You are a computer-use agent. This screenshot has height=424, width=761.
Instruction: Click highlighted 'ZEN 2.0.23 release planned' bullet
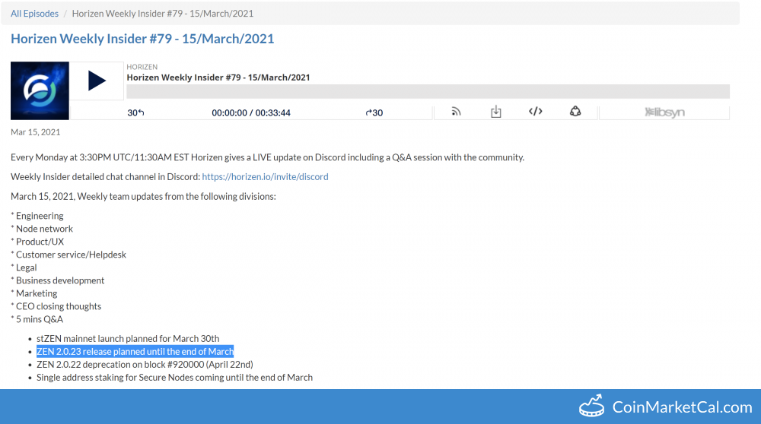[135, 351]
